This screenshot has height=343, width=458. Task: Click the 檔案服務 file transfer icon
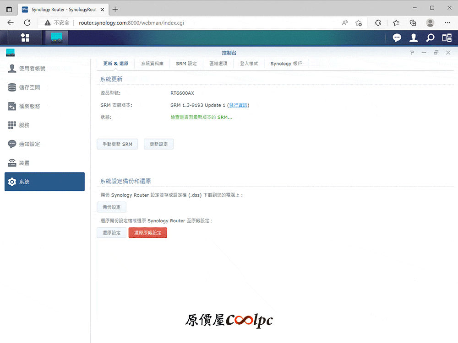click(x=12, y=106)
